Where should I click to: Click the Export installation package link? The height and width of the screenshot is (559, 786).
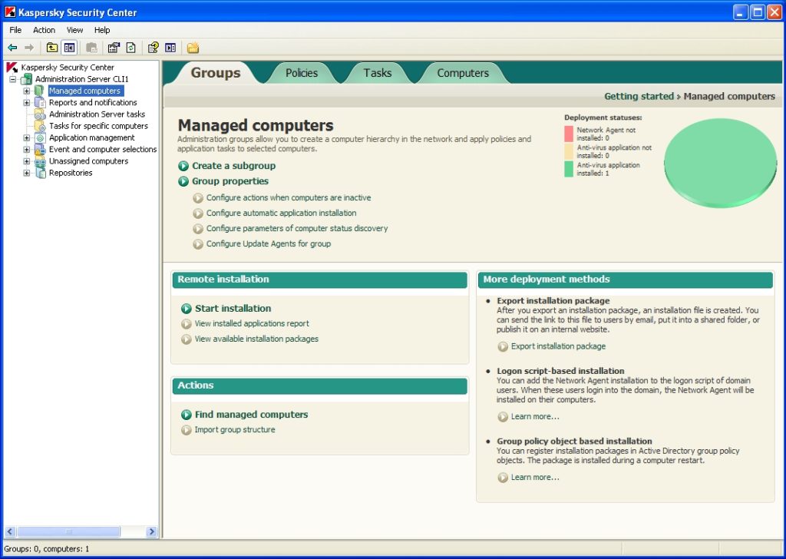[559, 346]
